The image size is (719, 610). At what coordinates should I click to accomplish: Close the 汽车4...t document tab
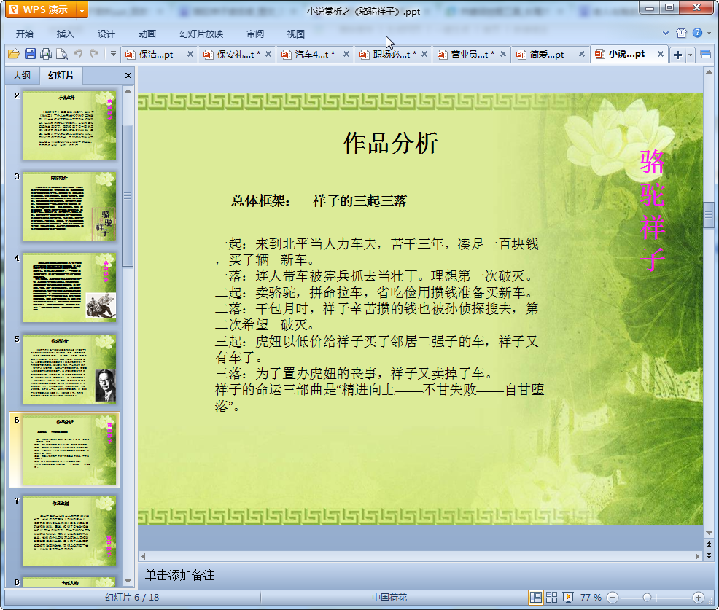[x=346, y=54]
